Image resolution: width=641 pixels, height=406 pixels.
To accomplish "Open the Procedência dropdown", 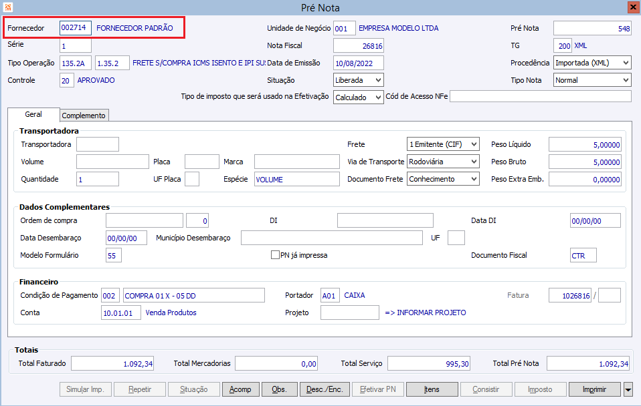I will click(592, 63).
